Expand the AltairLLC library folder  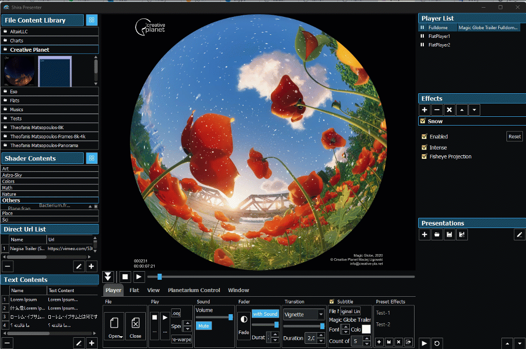(50, 31)
